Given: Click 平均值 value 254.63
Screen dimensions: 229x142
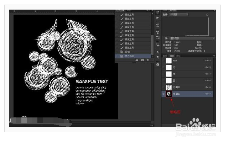Looking at the screenshot, I should click(x=177, y=42).
